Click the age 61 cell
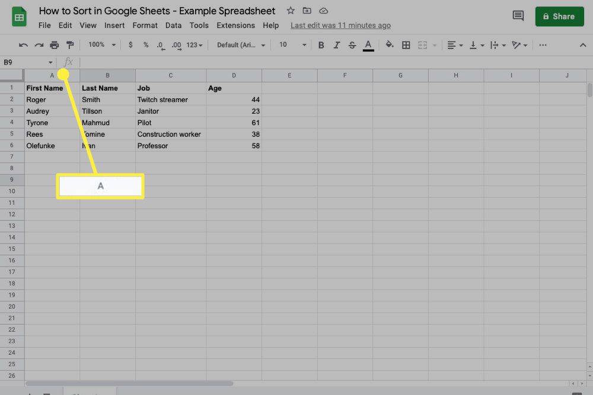 pos(234,123)
